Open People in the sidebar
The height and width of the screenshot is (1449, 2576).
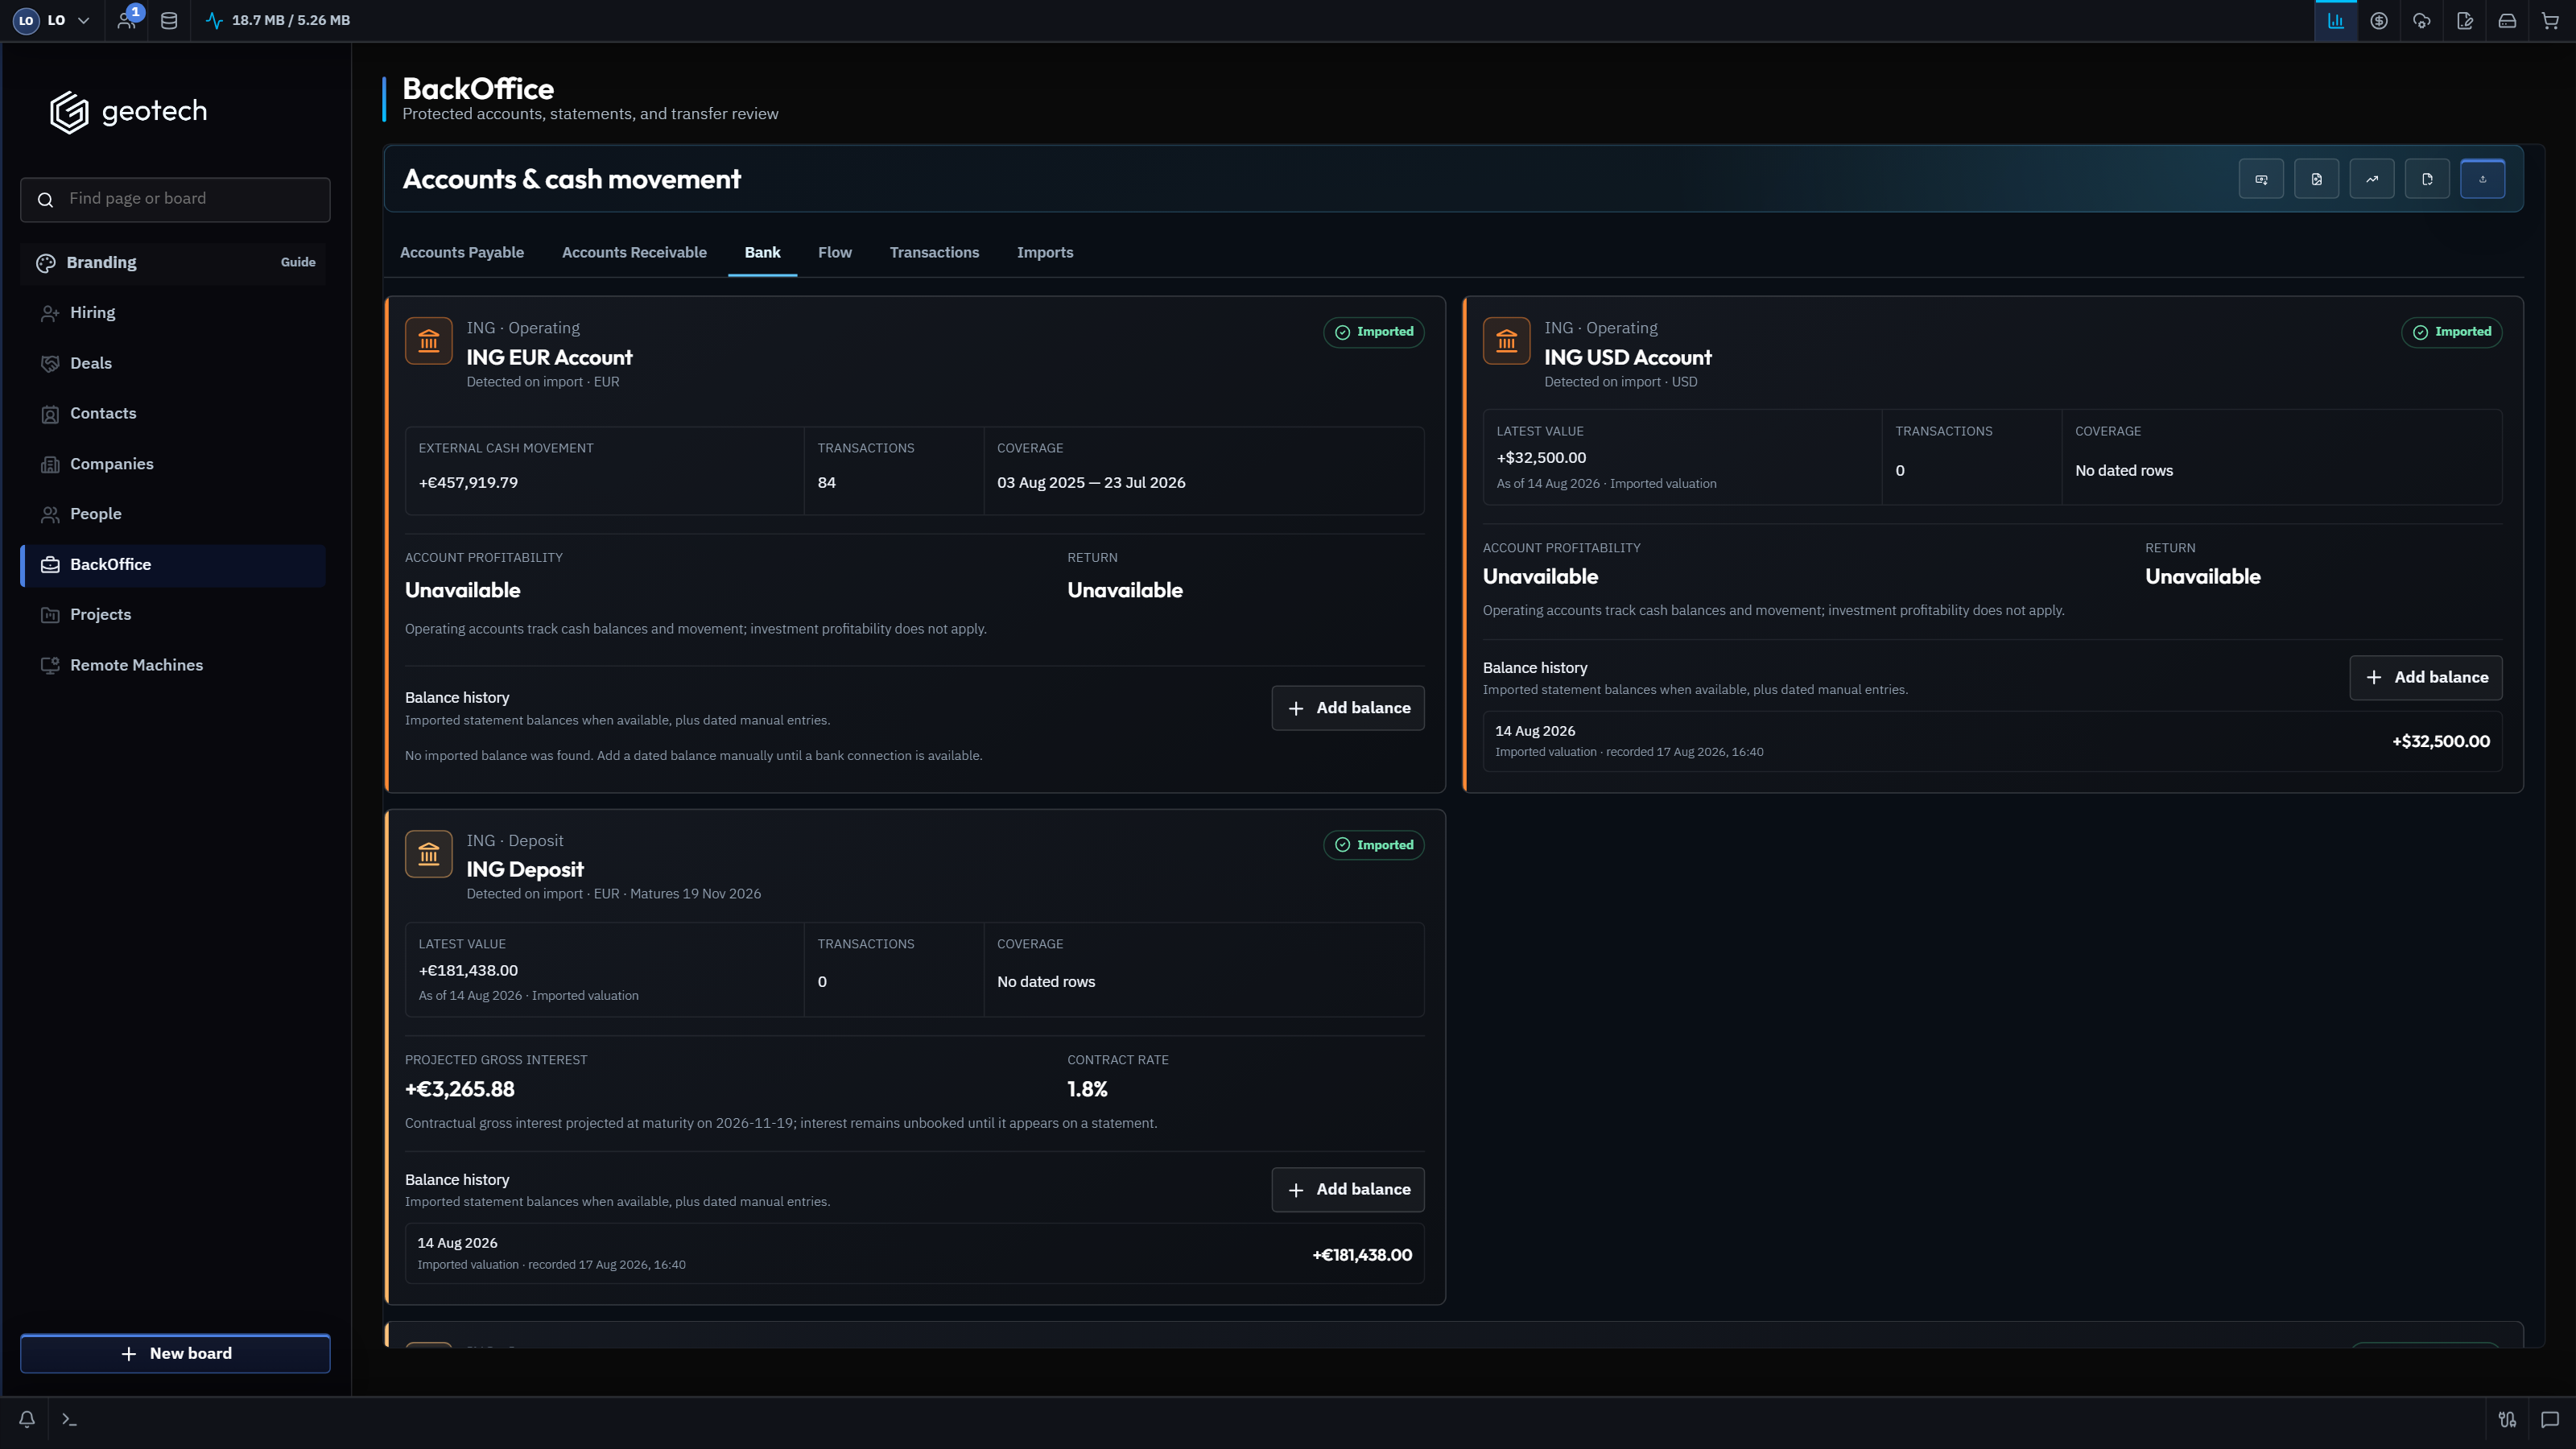(173, 514)
